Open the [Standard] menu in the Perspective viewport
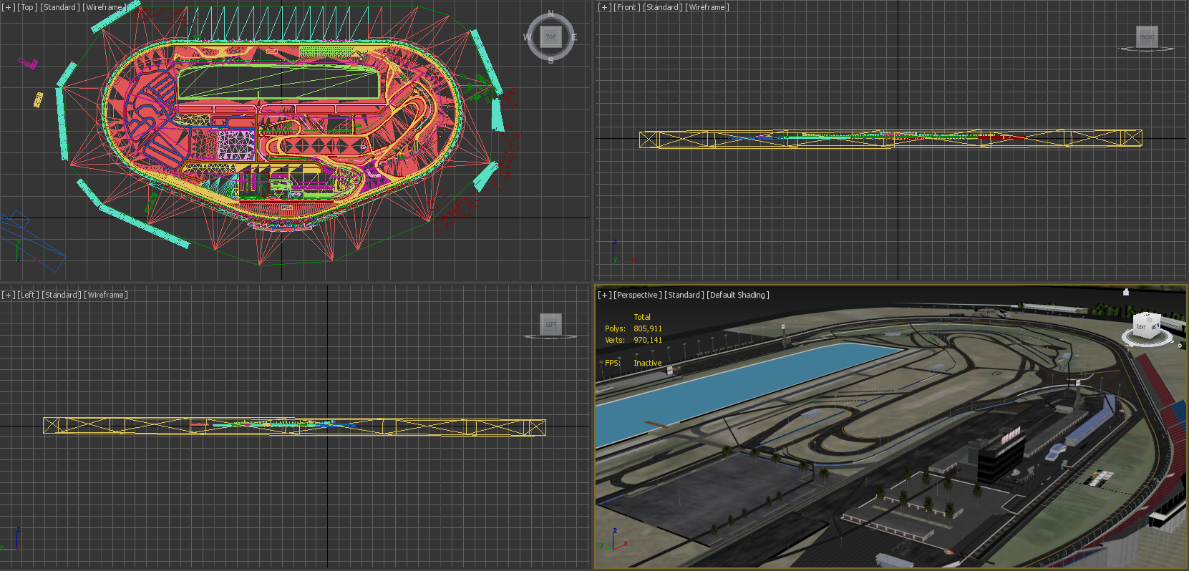The height and width of the screenshot is (571, 1189). click(x=684, y=295)
